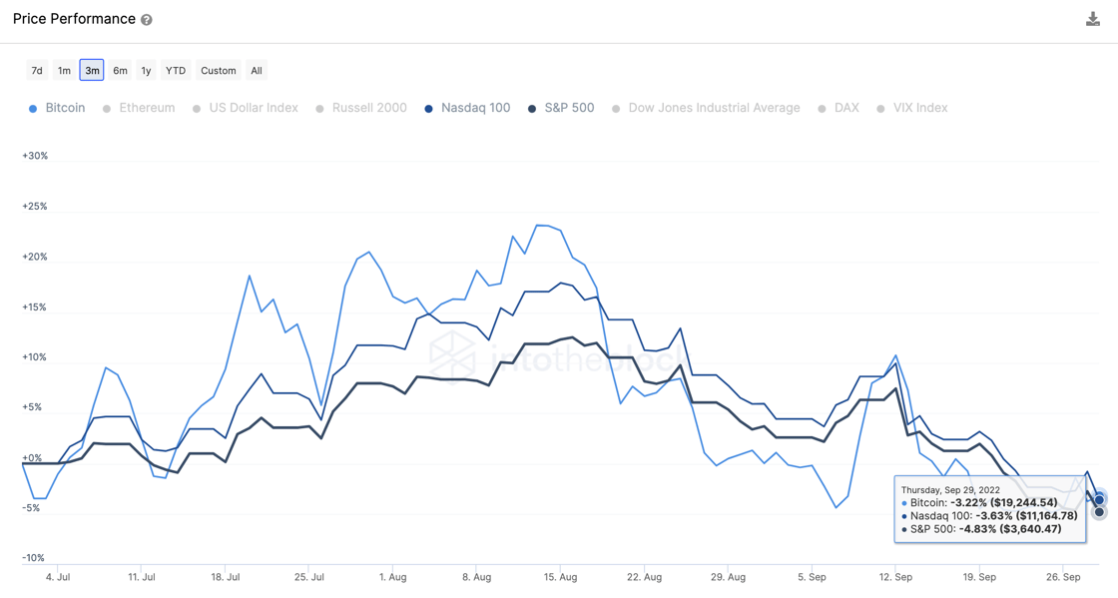
Task: Open the Custom date range
Action: pyautogui.click(x=218, y=71)
